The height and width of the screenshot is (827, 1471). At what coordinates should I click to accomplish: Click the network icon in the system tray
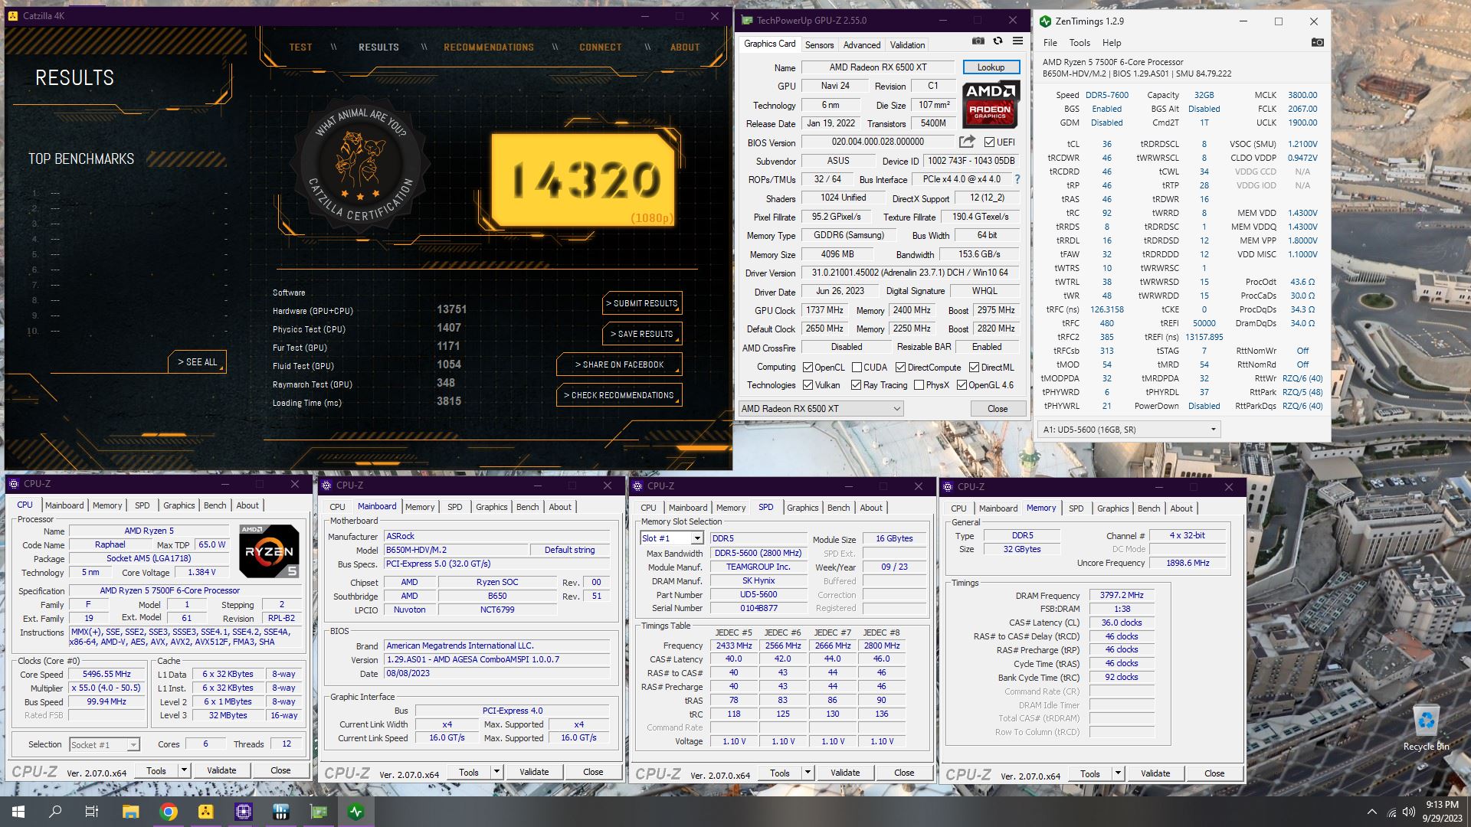click(1391, 812)
